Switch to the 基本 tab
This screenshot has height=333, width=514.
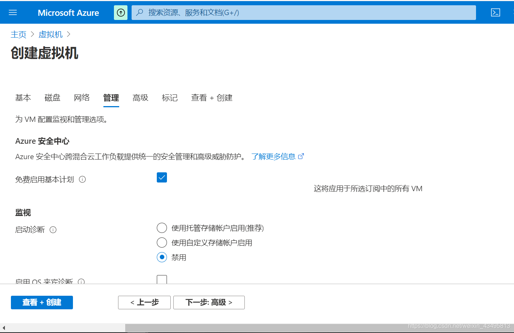23,98
